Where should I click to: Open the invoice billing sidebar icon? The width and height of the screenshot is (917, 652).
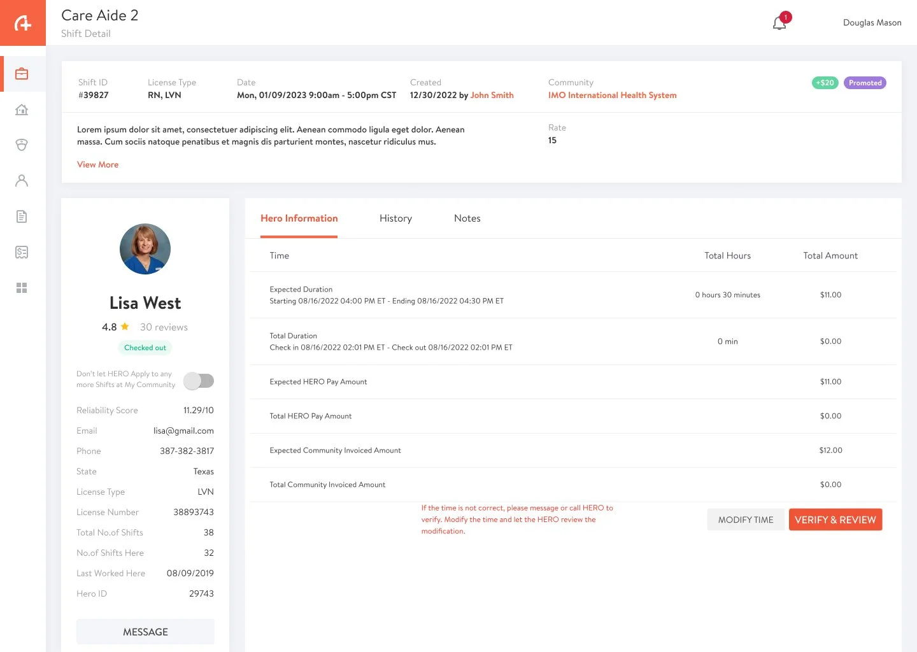click(x=22, y=252)
